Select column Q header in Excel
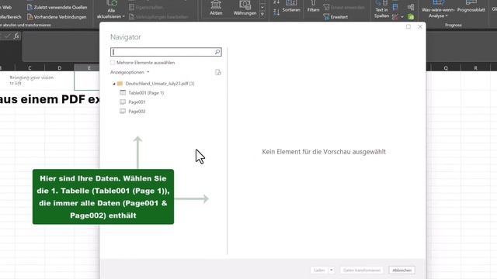 click(446, 67)
